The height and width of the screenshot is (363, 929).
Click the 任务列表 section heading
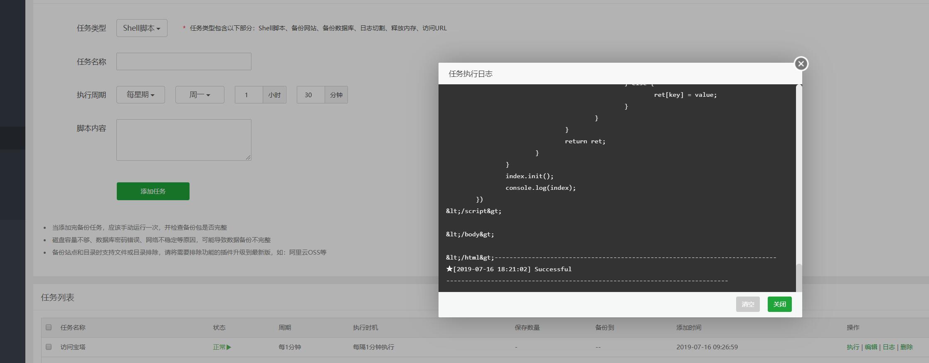(57, 297)
